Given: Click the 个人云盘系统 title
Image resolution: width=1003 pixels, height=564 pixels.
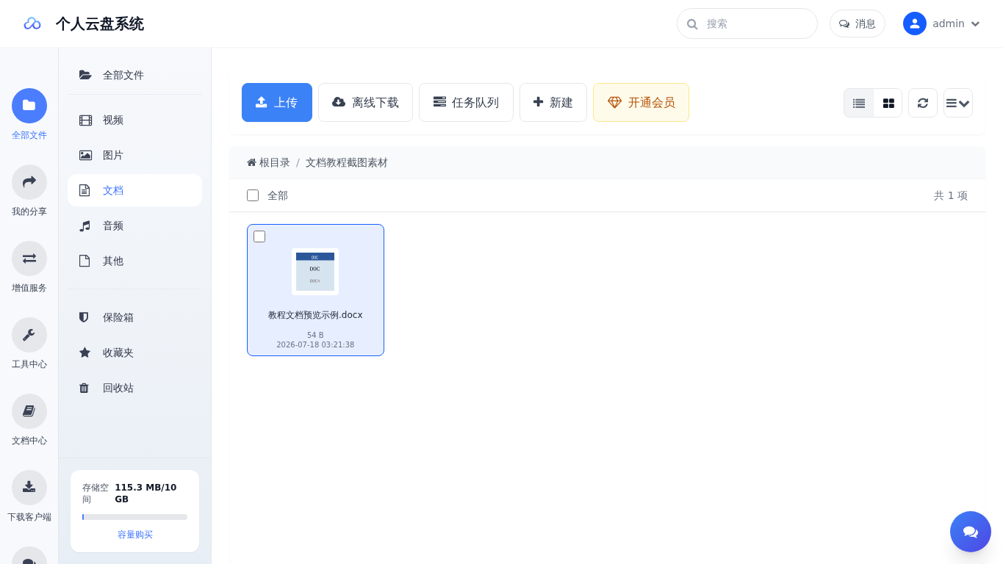Looking at the screenshot, I should point(100,23).
